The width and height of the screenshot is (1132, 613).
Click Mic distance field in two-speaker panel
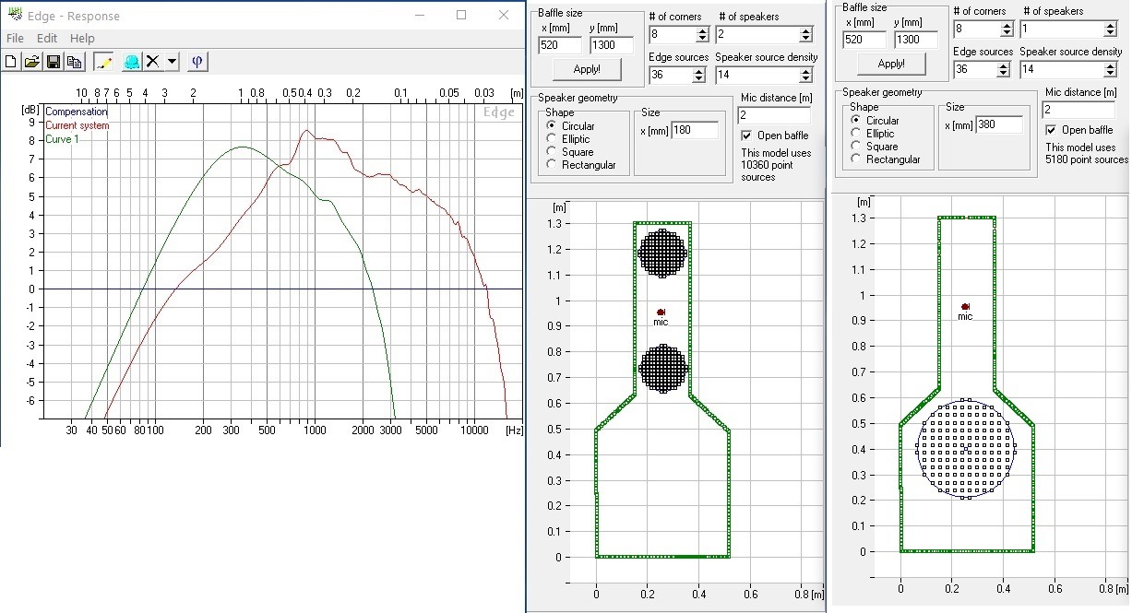coord(774,115)
